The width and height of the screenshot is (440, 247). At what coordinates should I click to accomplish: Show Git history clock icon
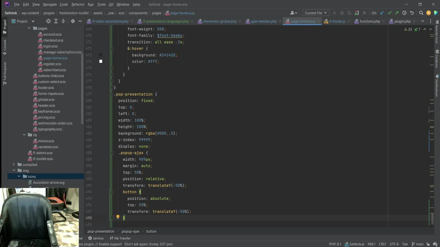[404, 13]
